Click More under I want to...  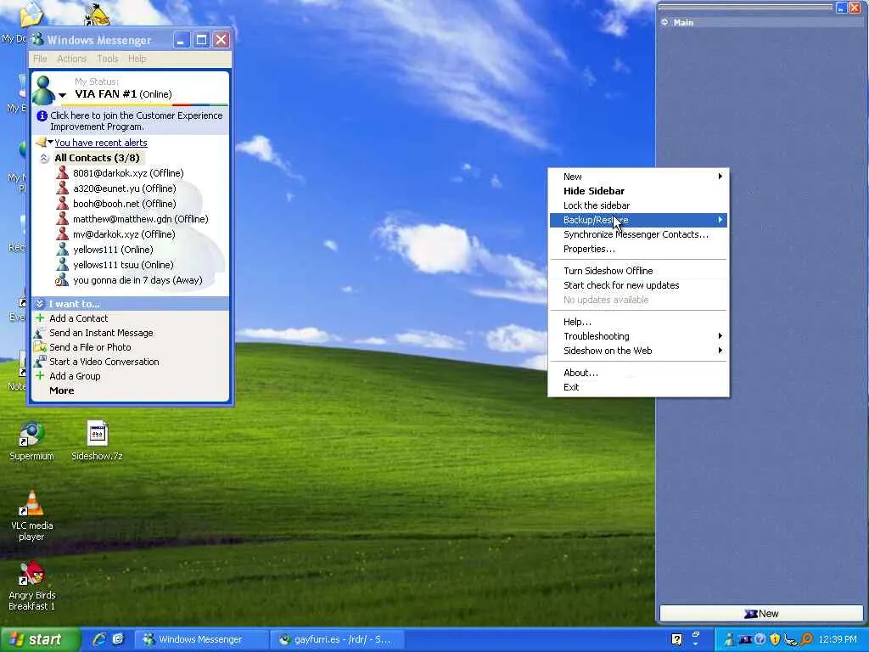point(61,391)
